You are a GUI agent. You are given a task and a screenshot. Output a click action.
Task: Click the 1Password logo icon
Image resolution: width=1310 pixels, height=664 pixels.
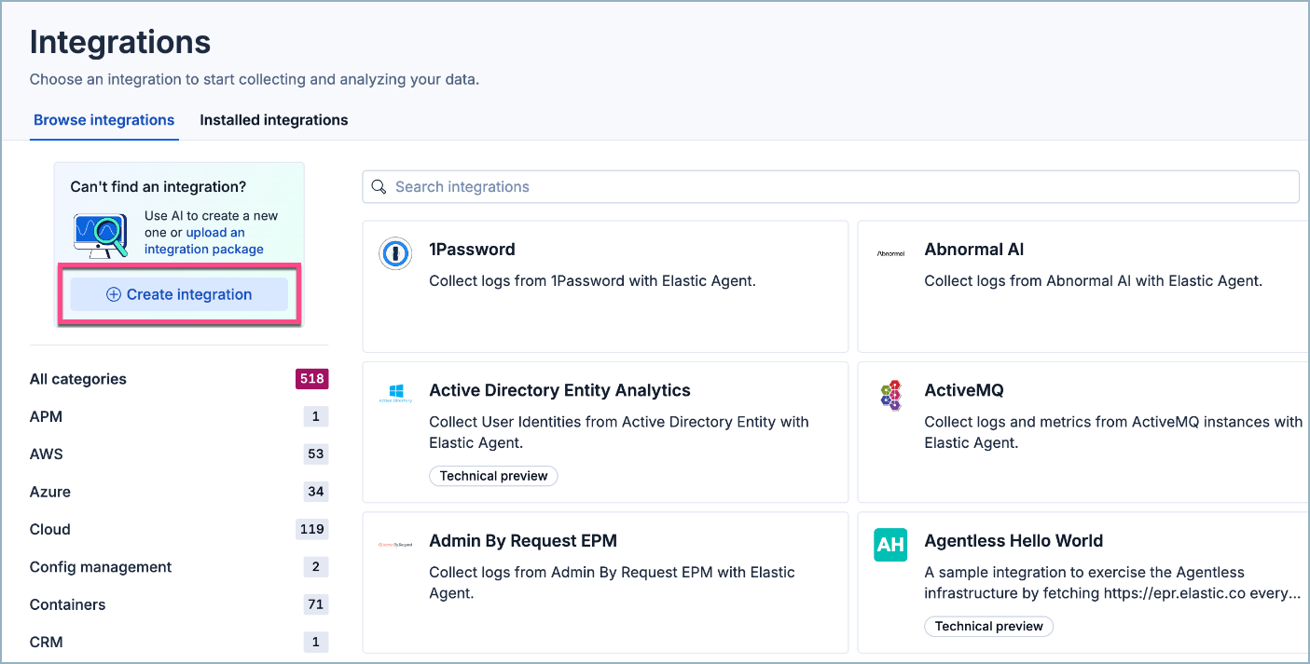395,253
